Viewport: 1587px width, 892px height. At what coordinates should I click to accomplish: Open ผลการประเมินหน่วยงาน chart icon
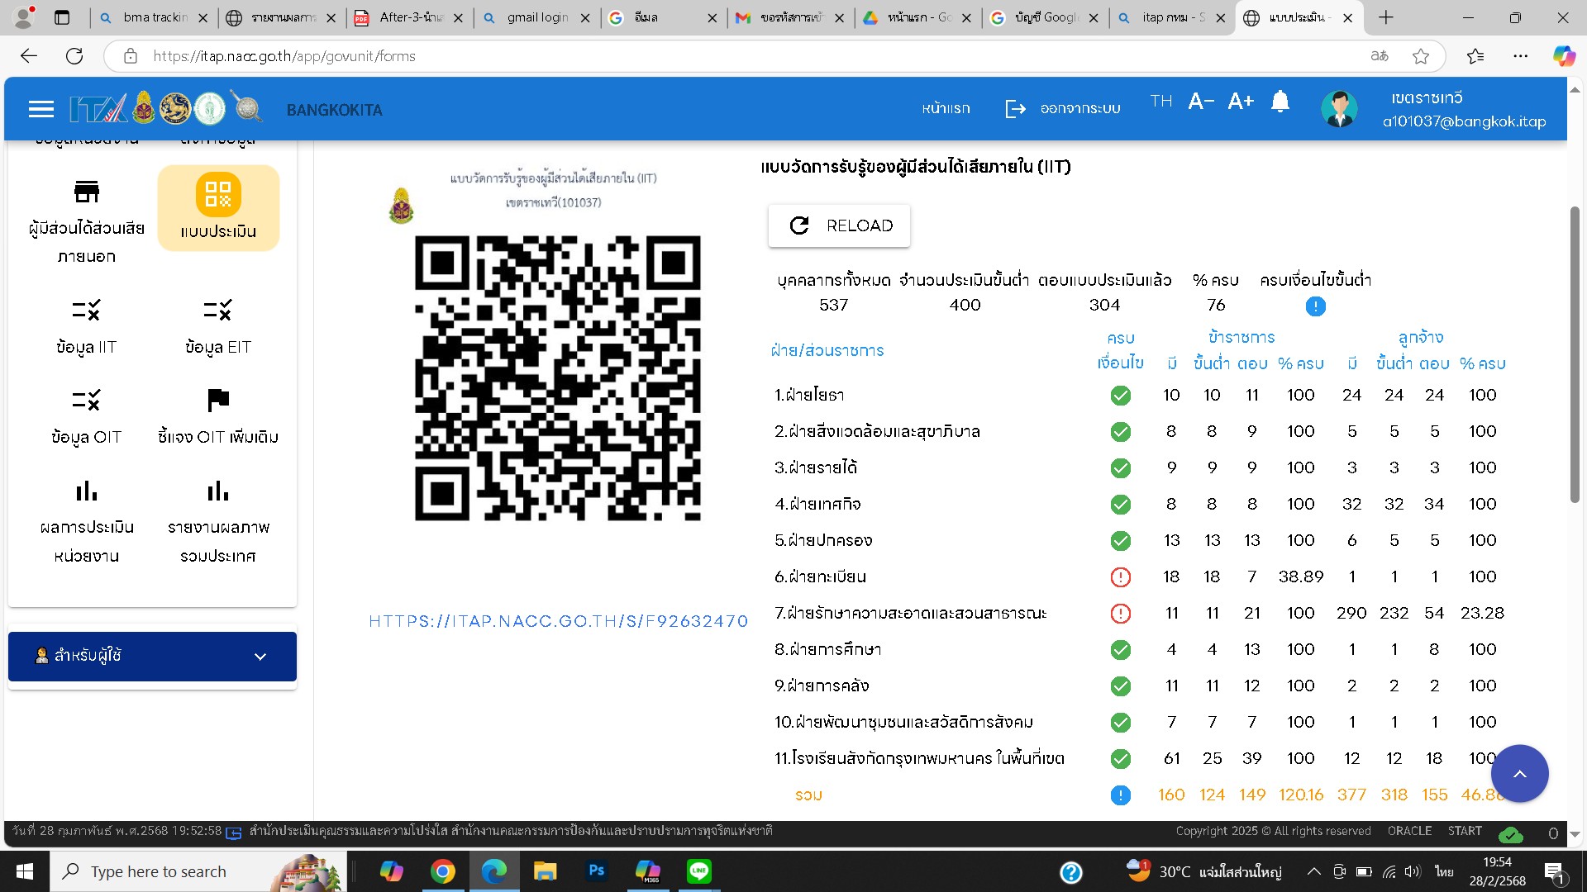[x=86, y=491]
